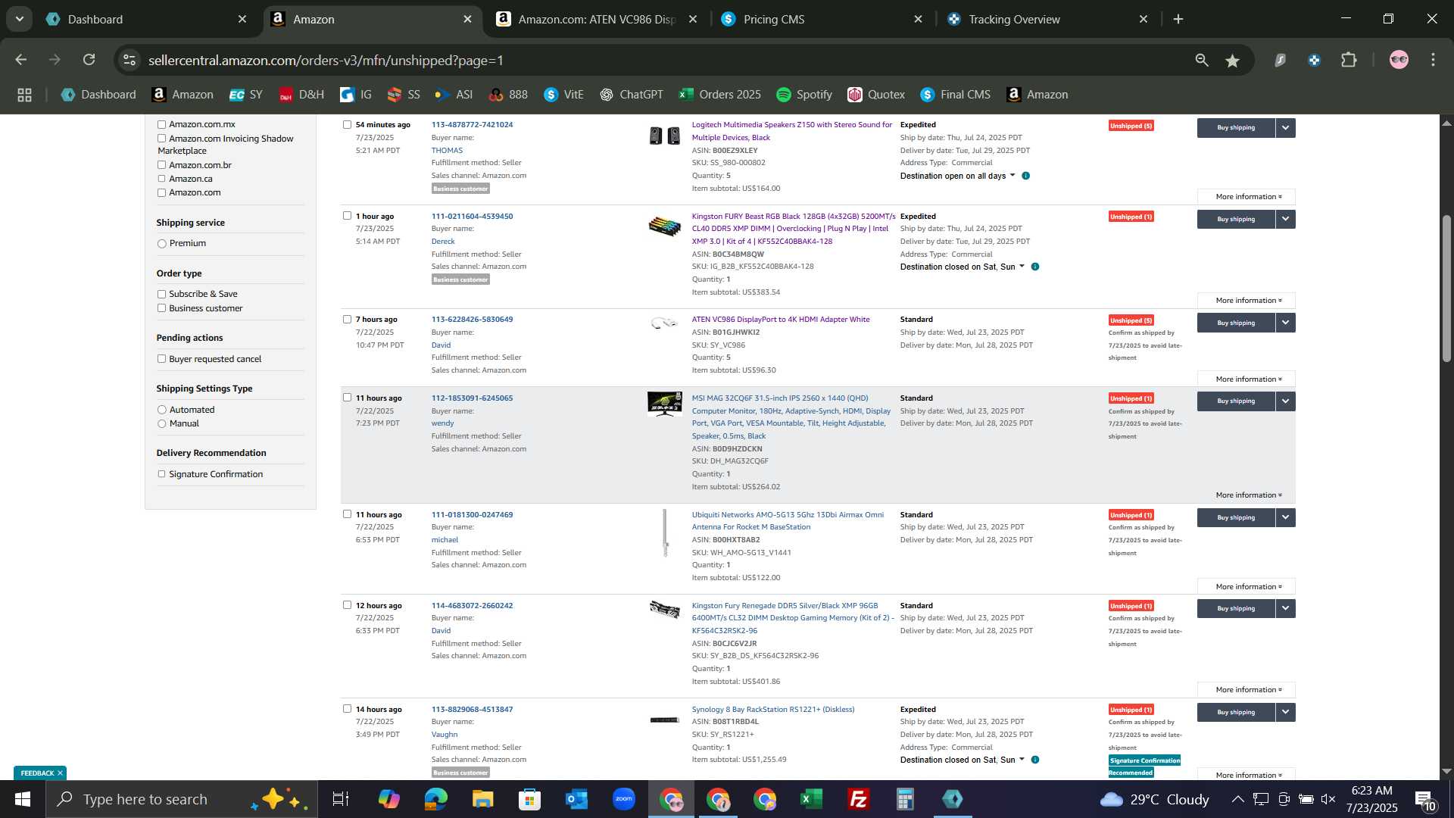Open Zoom from the taskbar
Image resolution: width=1454 pixels, height=818 pixels.
[x=624, y=799]
